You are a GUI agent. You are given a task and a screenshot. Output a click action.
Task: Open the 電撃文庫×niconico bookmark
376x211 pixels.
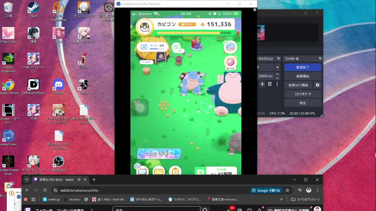coord(223,199)
